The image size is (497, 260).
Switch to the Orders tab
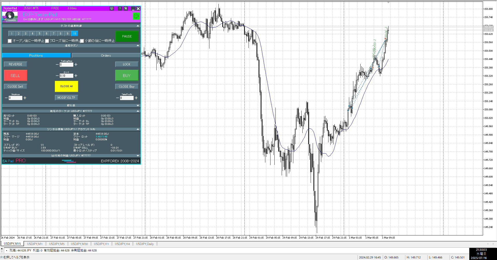coord(106,56)
